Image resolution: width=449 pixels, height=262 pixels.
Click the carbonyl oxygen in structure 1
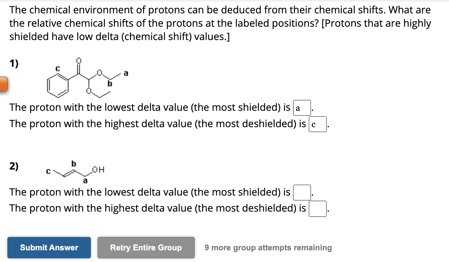(x=79, y=60)
